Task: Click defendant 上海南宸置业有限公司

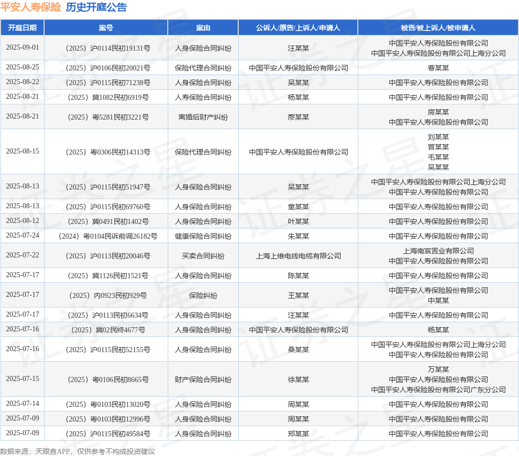Action: point(438,251)
